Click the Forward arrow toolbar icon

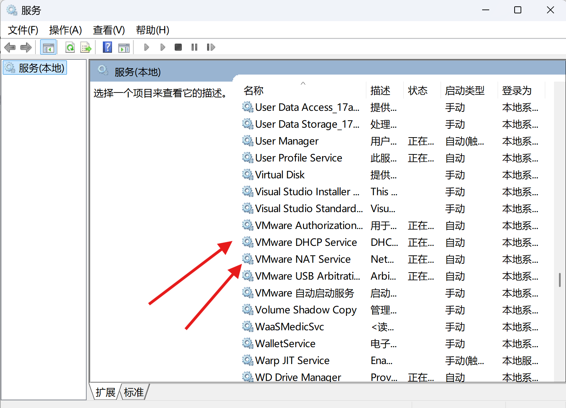coord(26,47)
